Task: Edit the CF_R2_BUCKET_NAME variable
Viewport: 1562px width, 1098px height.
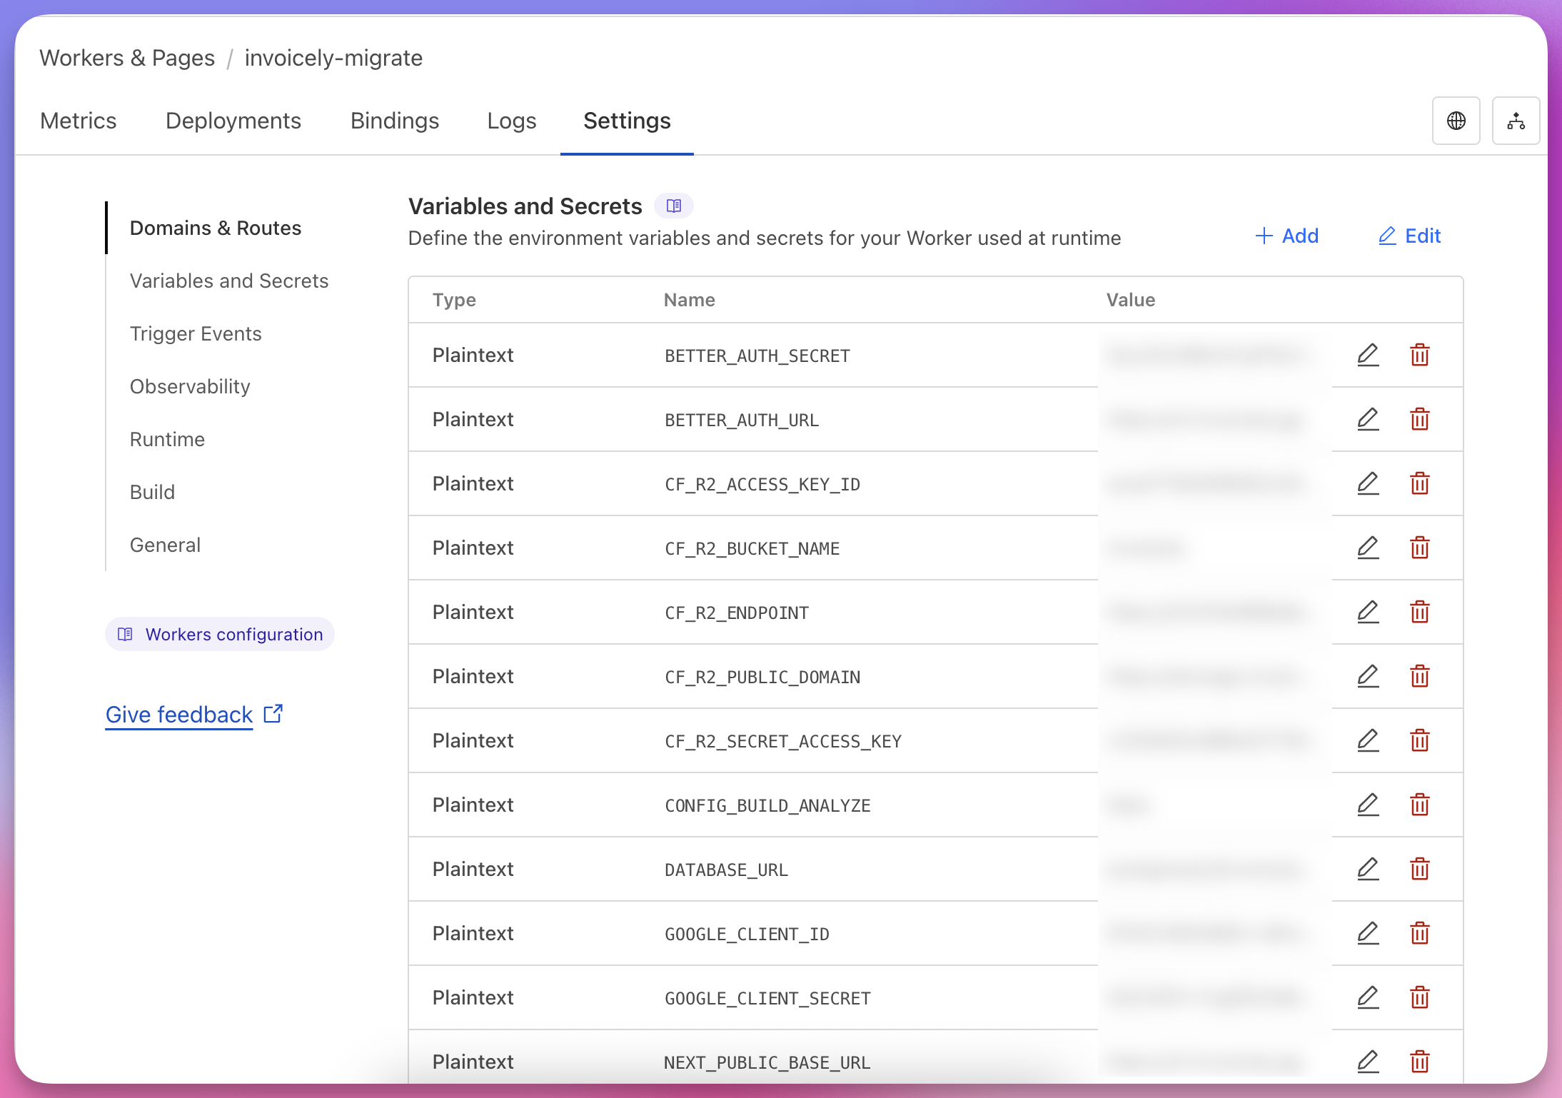Action: point(1367,548)
